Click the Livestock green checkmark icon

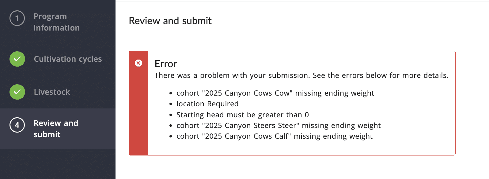coord(17,92)
